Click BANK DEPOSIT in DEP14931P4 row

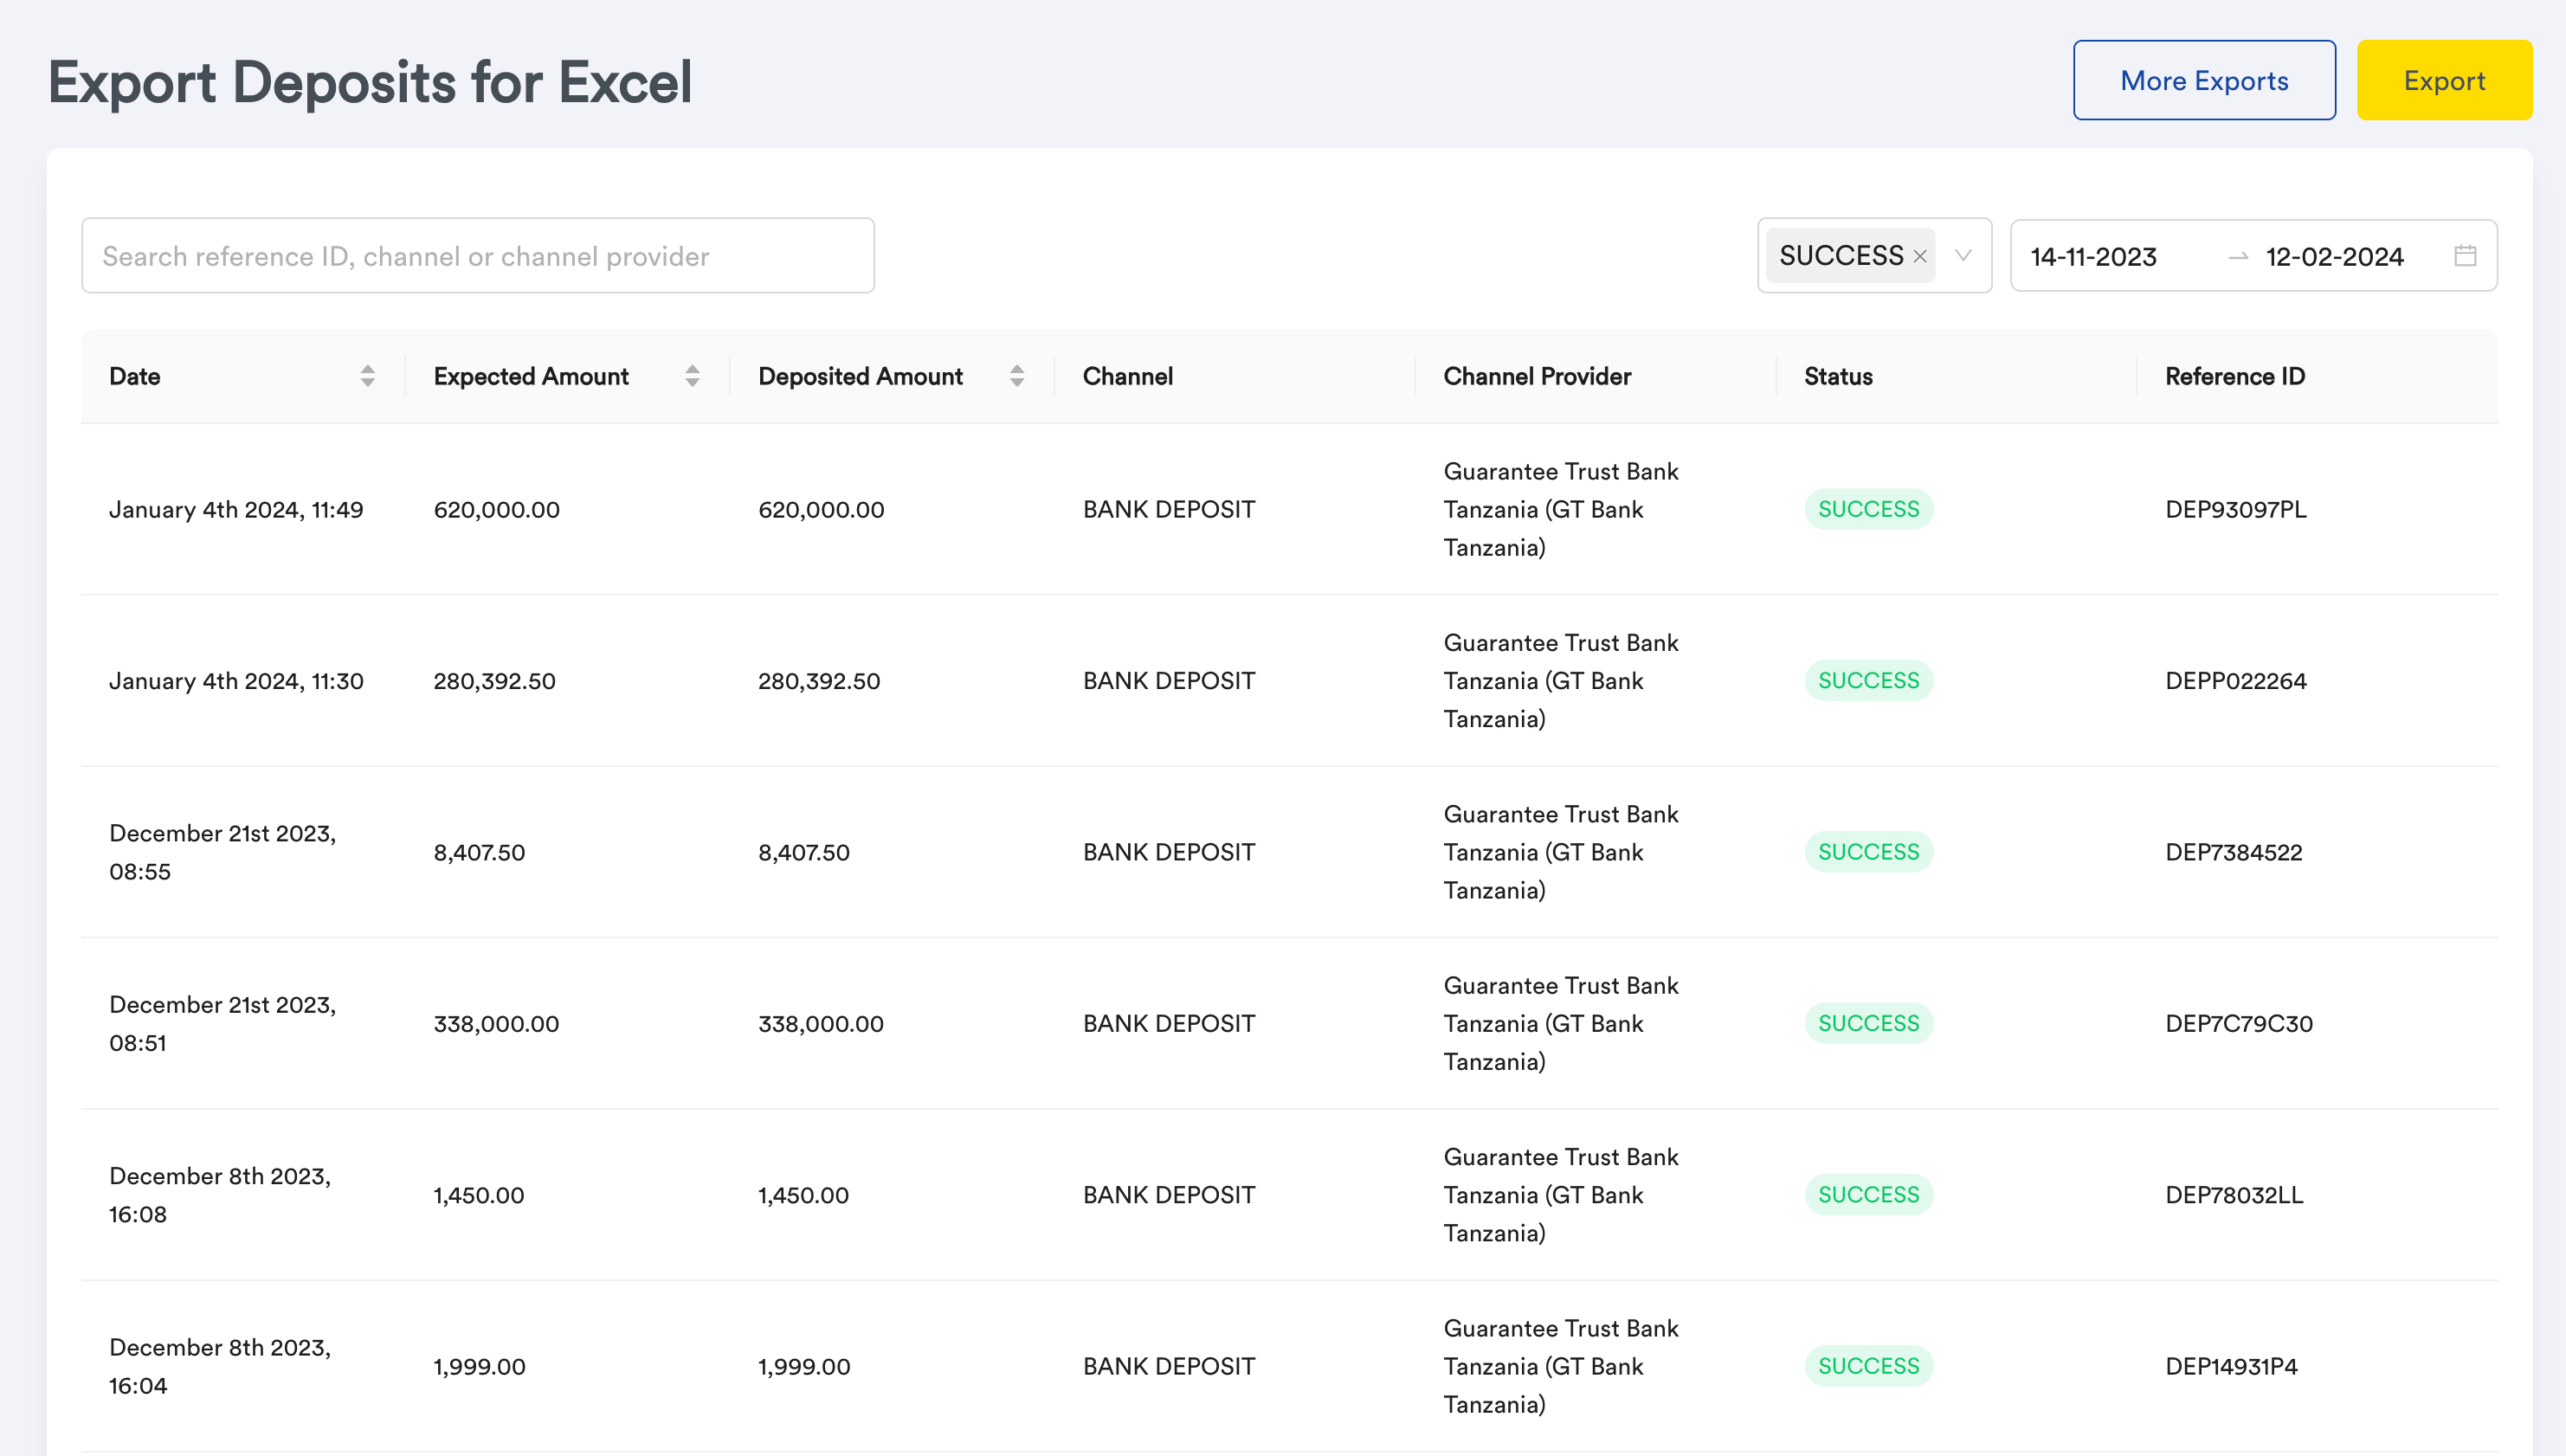[x=1168, y=1366]
